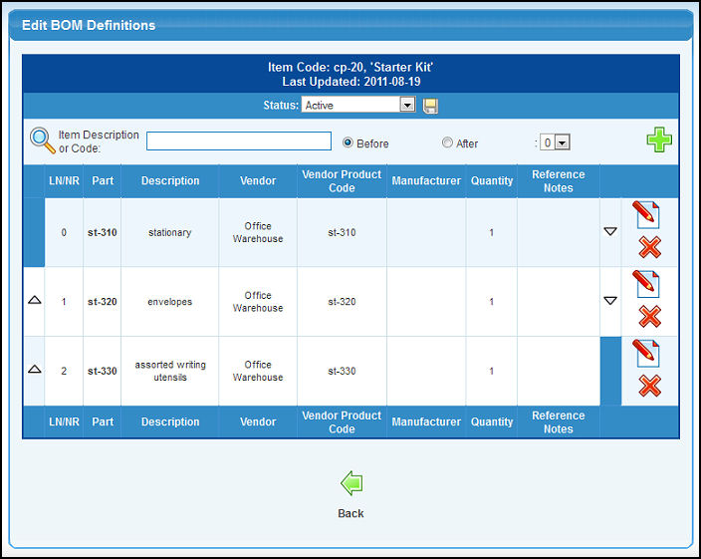Click vendor product code st-320
The width and height of the screenshot is (701, 559).
[x=342, y=302]
